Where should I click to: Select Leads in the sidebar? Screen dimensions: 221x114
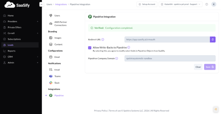point(20,45)
